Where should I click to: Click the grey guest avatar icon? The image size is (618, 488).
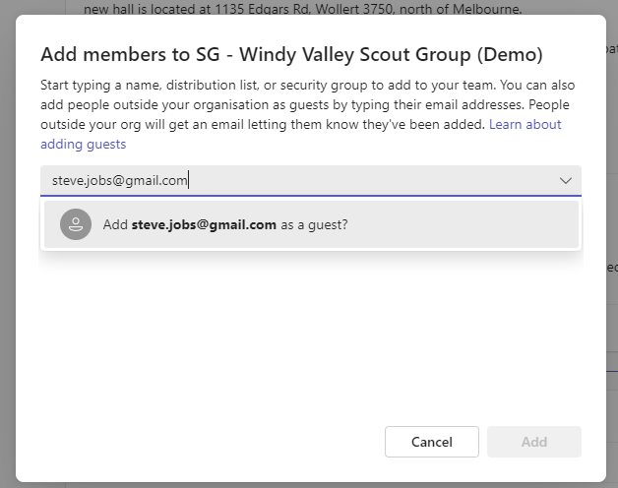coord(76,224)
